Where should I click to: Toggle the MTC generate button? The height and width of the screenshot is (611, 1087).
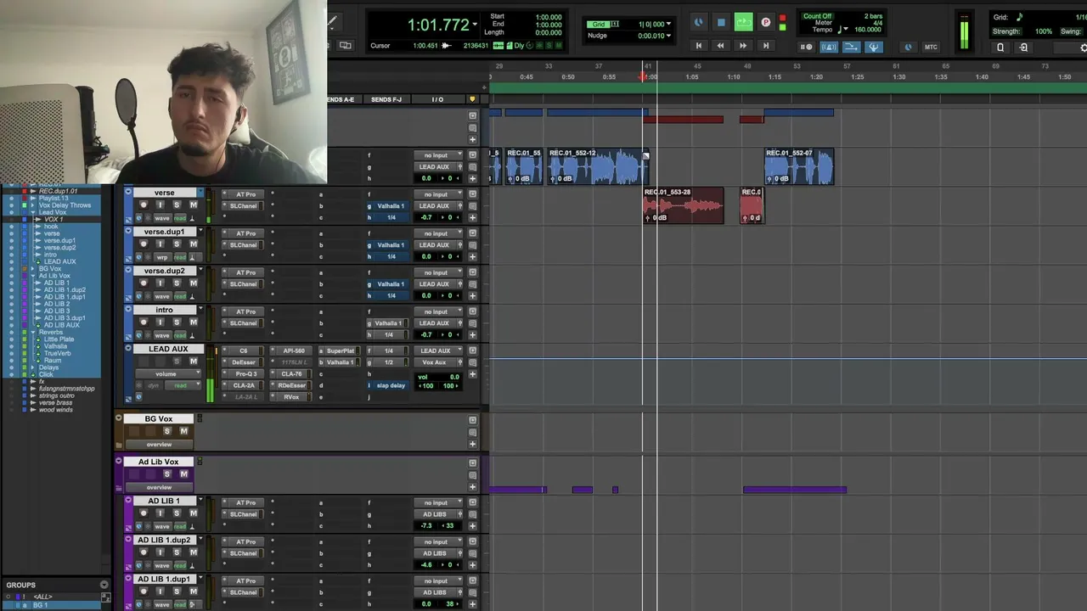click(x=931, y=47)
